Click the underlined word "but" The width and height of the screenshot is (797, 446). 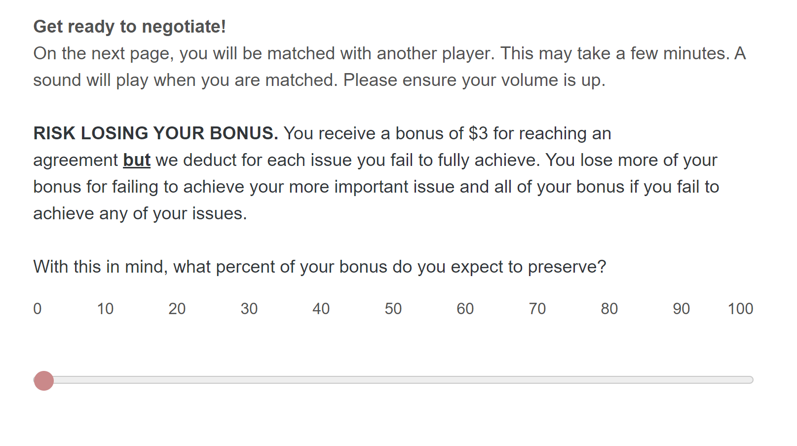click(x=137, y=160)
